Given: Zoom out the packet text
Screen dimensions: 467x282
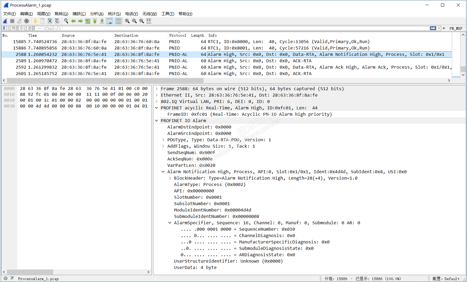Looking at the screenshot, I should point(135,21).
